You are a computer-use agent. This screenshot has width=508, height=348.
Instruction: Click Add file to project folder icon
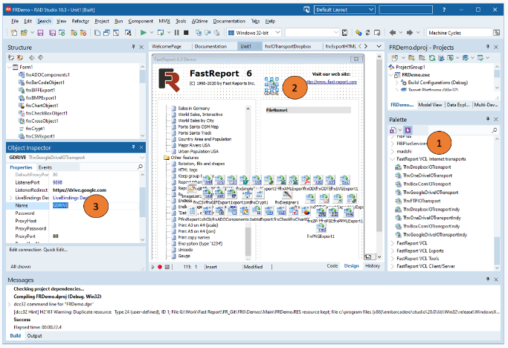[74, 33]
